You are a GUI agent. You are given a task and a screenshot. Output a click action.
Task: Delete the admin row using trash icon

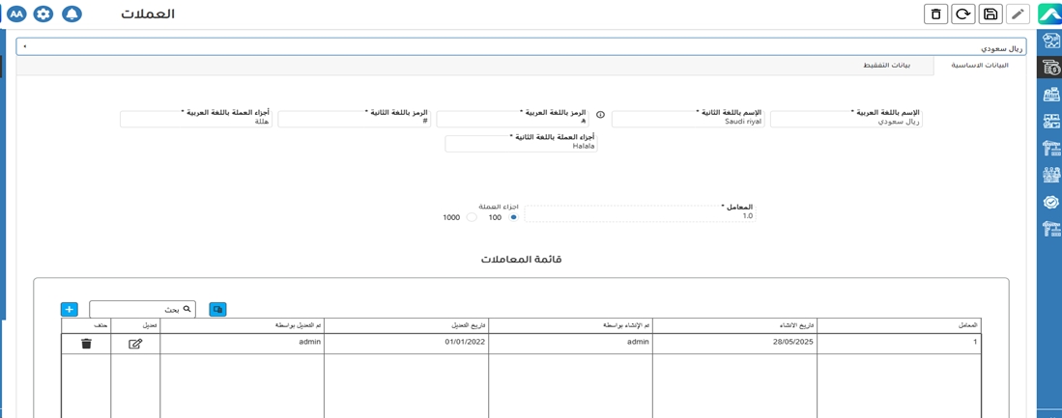86,344
